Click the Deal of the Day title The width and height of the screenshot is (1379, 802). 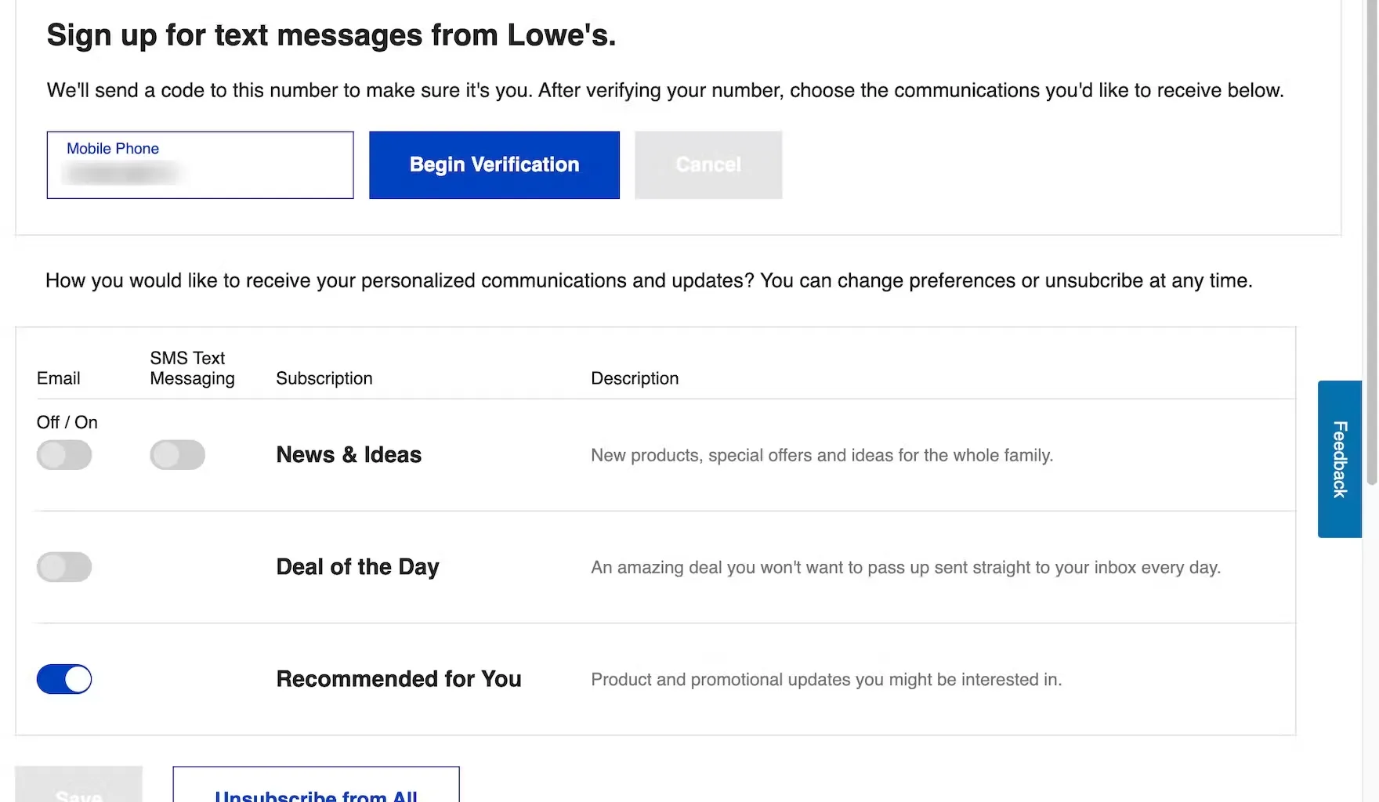tap(357, 567)
